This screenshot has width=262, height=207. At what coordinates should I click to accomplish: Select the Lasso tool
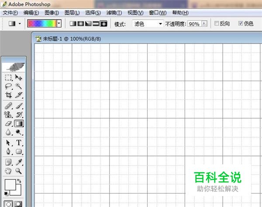pos(8,86)
